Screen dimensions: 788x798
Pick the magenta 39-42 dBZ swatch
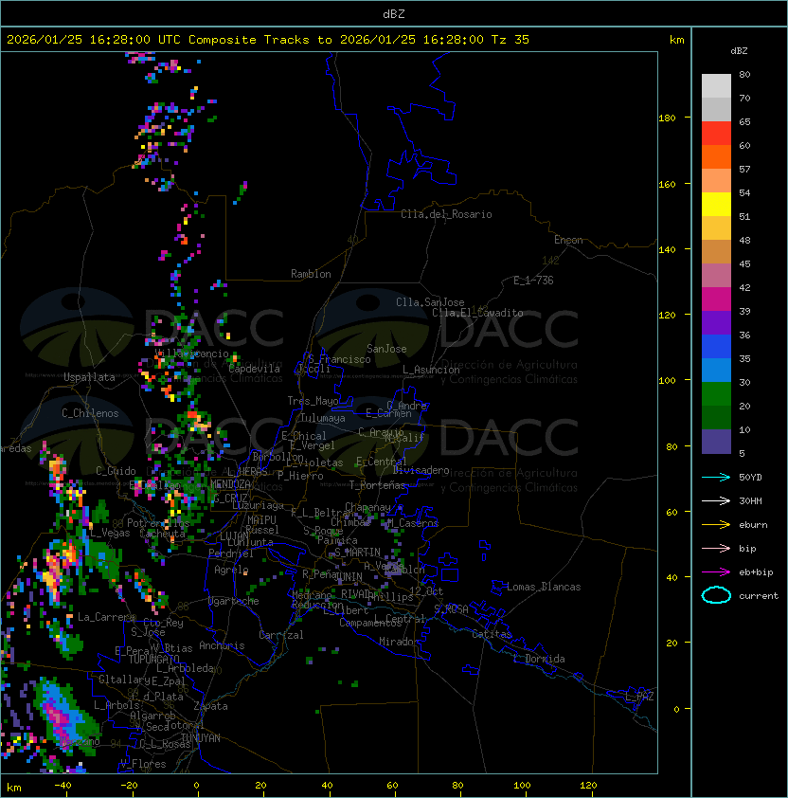tap(716, 299)
